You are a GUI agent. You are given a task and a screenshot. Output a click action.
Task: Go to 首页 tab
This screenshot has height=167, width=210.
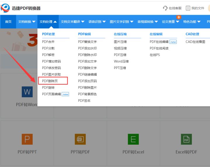(8, 21)
